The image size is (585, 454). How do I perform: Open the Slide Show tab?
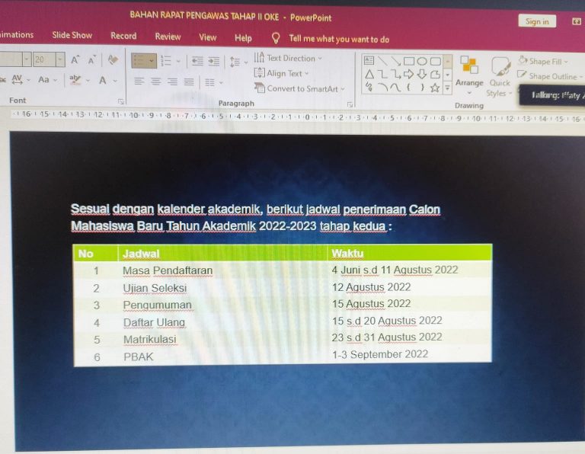tap(72, 35)
